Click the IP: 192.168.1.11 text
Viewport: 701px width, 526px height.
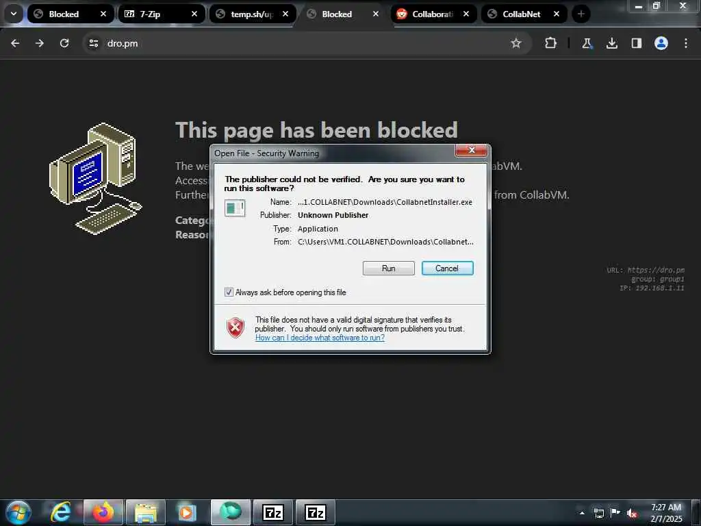[x=652, y=288]
